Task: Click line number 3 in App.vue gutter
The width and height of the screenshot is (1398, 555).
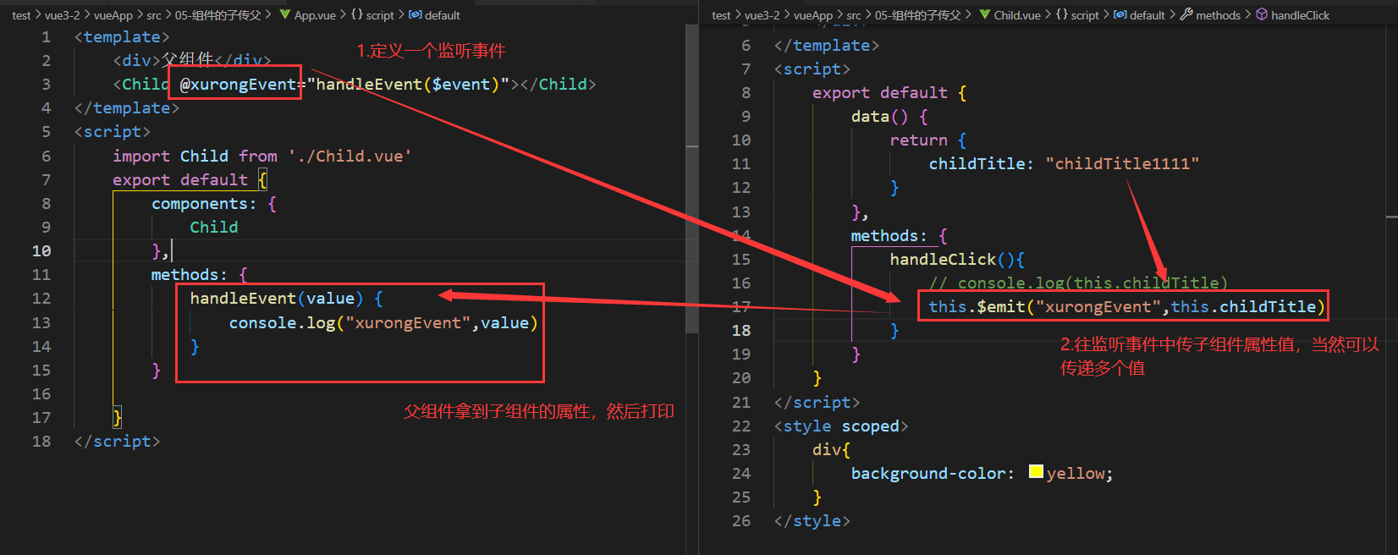Action: (46, 84)
